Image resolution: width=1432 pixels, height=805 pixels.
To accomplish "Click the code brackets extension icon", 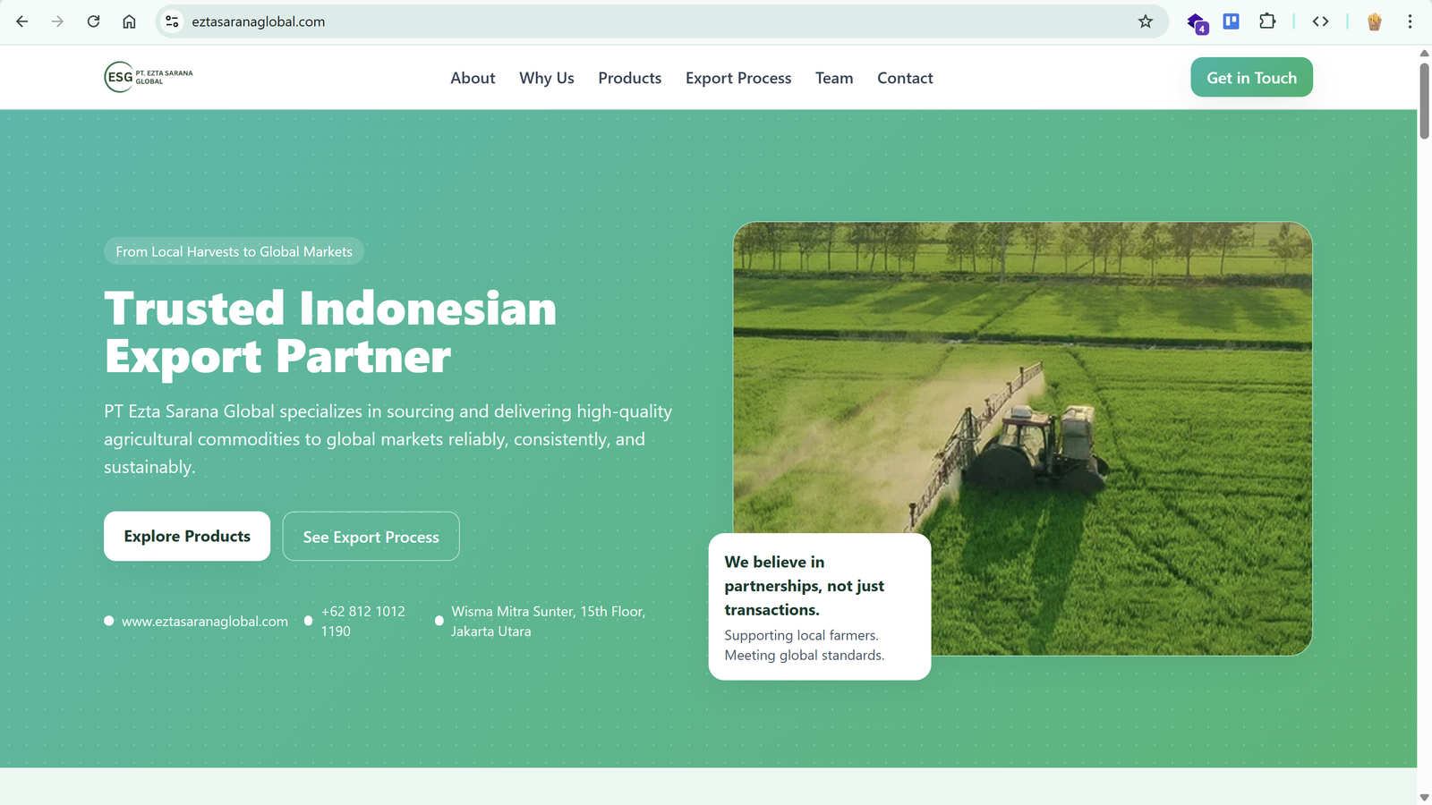I will (x=1320, y=21).
